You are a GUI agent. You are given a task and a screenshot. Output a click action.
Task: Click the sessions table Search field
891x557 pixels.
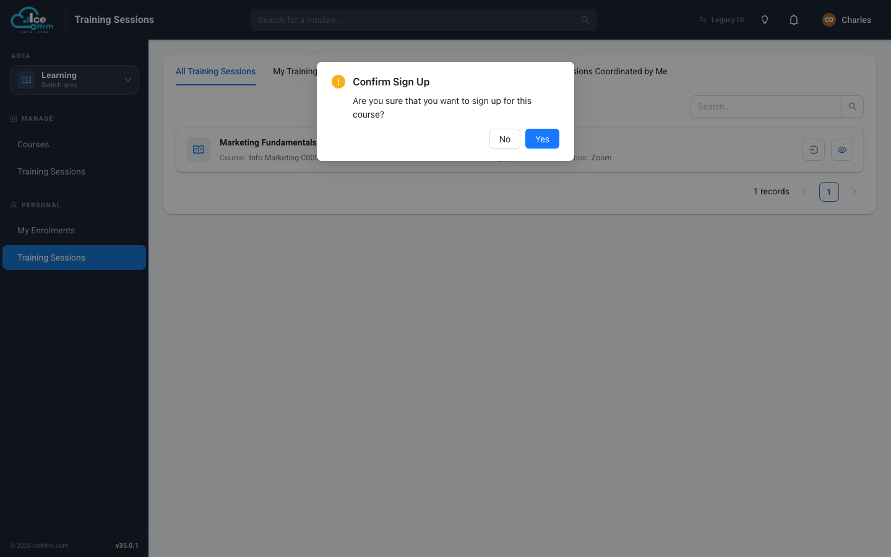(x=766, y=106)
